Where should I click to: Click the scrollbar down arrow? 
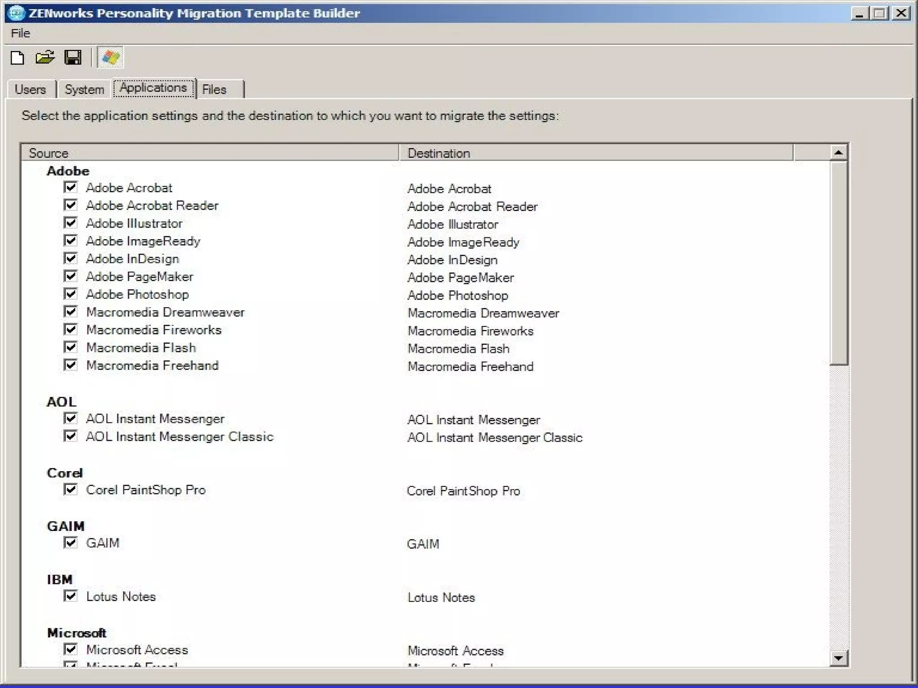tap(838, 658)
